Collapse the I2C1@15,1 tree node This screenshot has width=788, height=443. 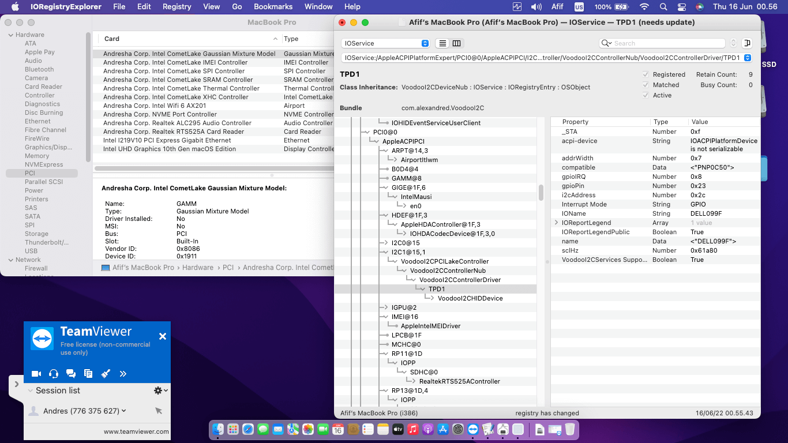[385, 252]
